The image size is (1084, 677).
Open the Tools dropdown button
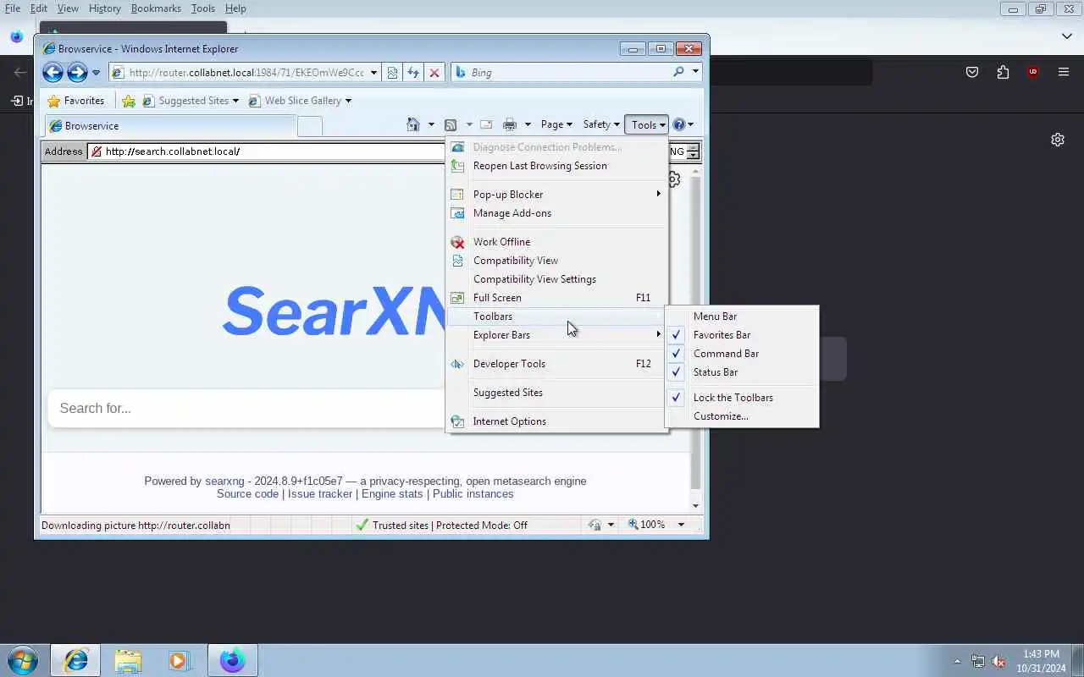(647, 124)
